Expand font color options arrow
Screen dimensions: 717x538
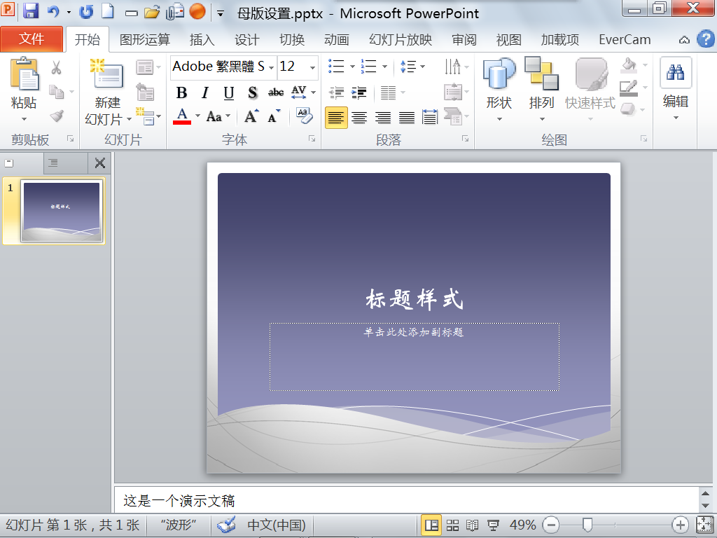point(197,116)
